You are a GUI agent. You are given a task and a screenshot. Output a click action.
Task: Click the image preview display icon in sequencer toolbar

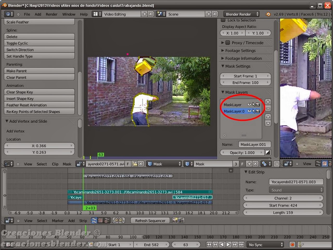pos(101,221)
